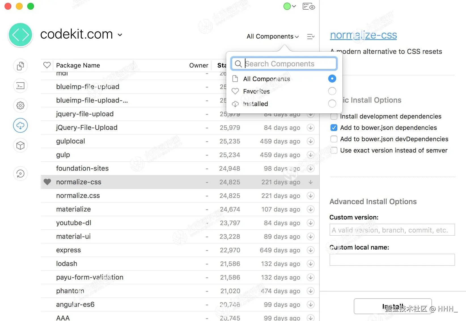Download youtube-dl using its arrow icon
466x321 pixels.
[x=311, y=223]
